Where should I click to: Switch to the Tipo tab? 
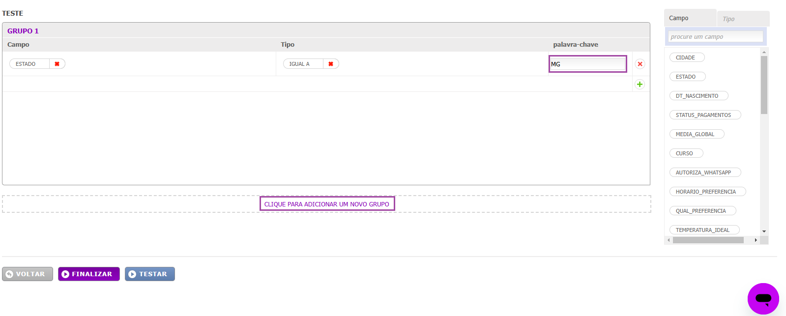(743, 19)
